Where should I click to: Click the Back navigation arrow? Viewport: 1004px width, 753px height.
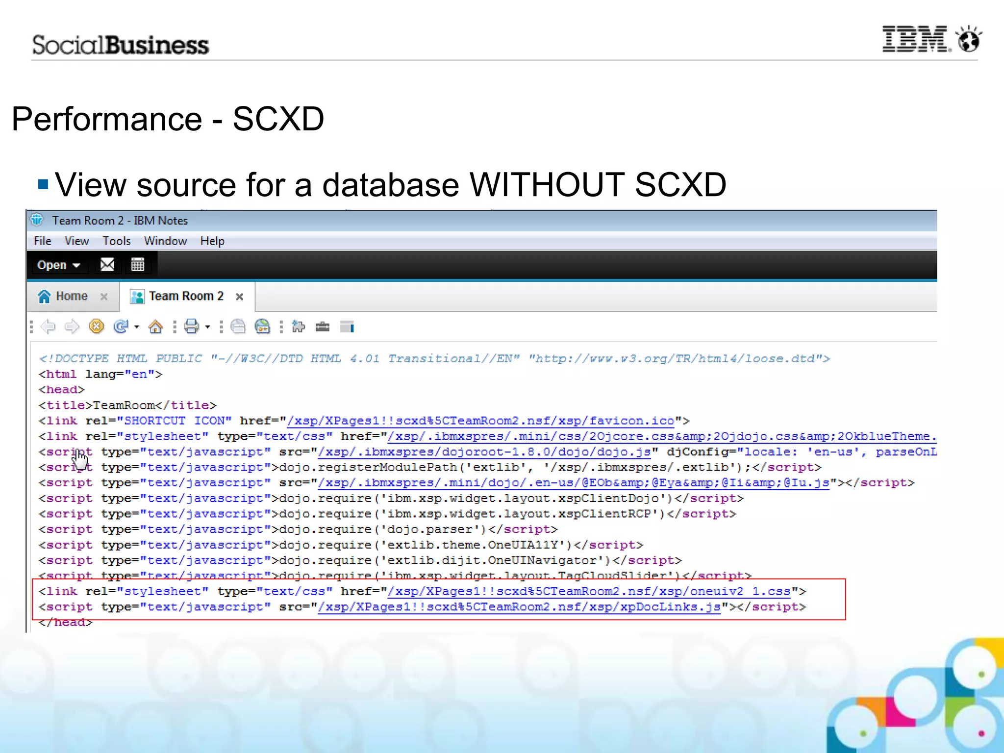click(49, 326)
